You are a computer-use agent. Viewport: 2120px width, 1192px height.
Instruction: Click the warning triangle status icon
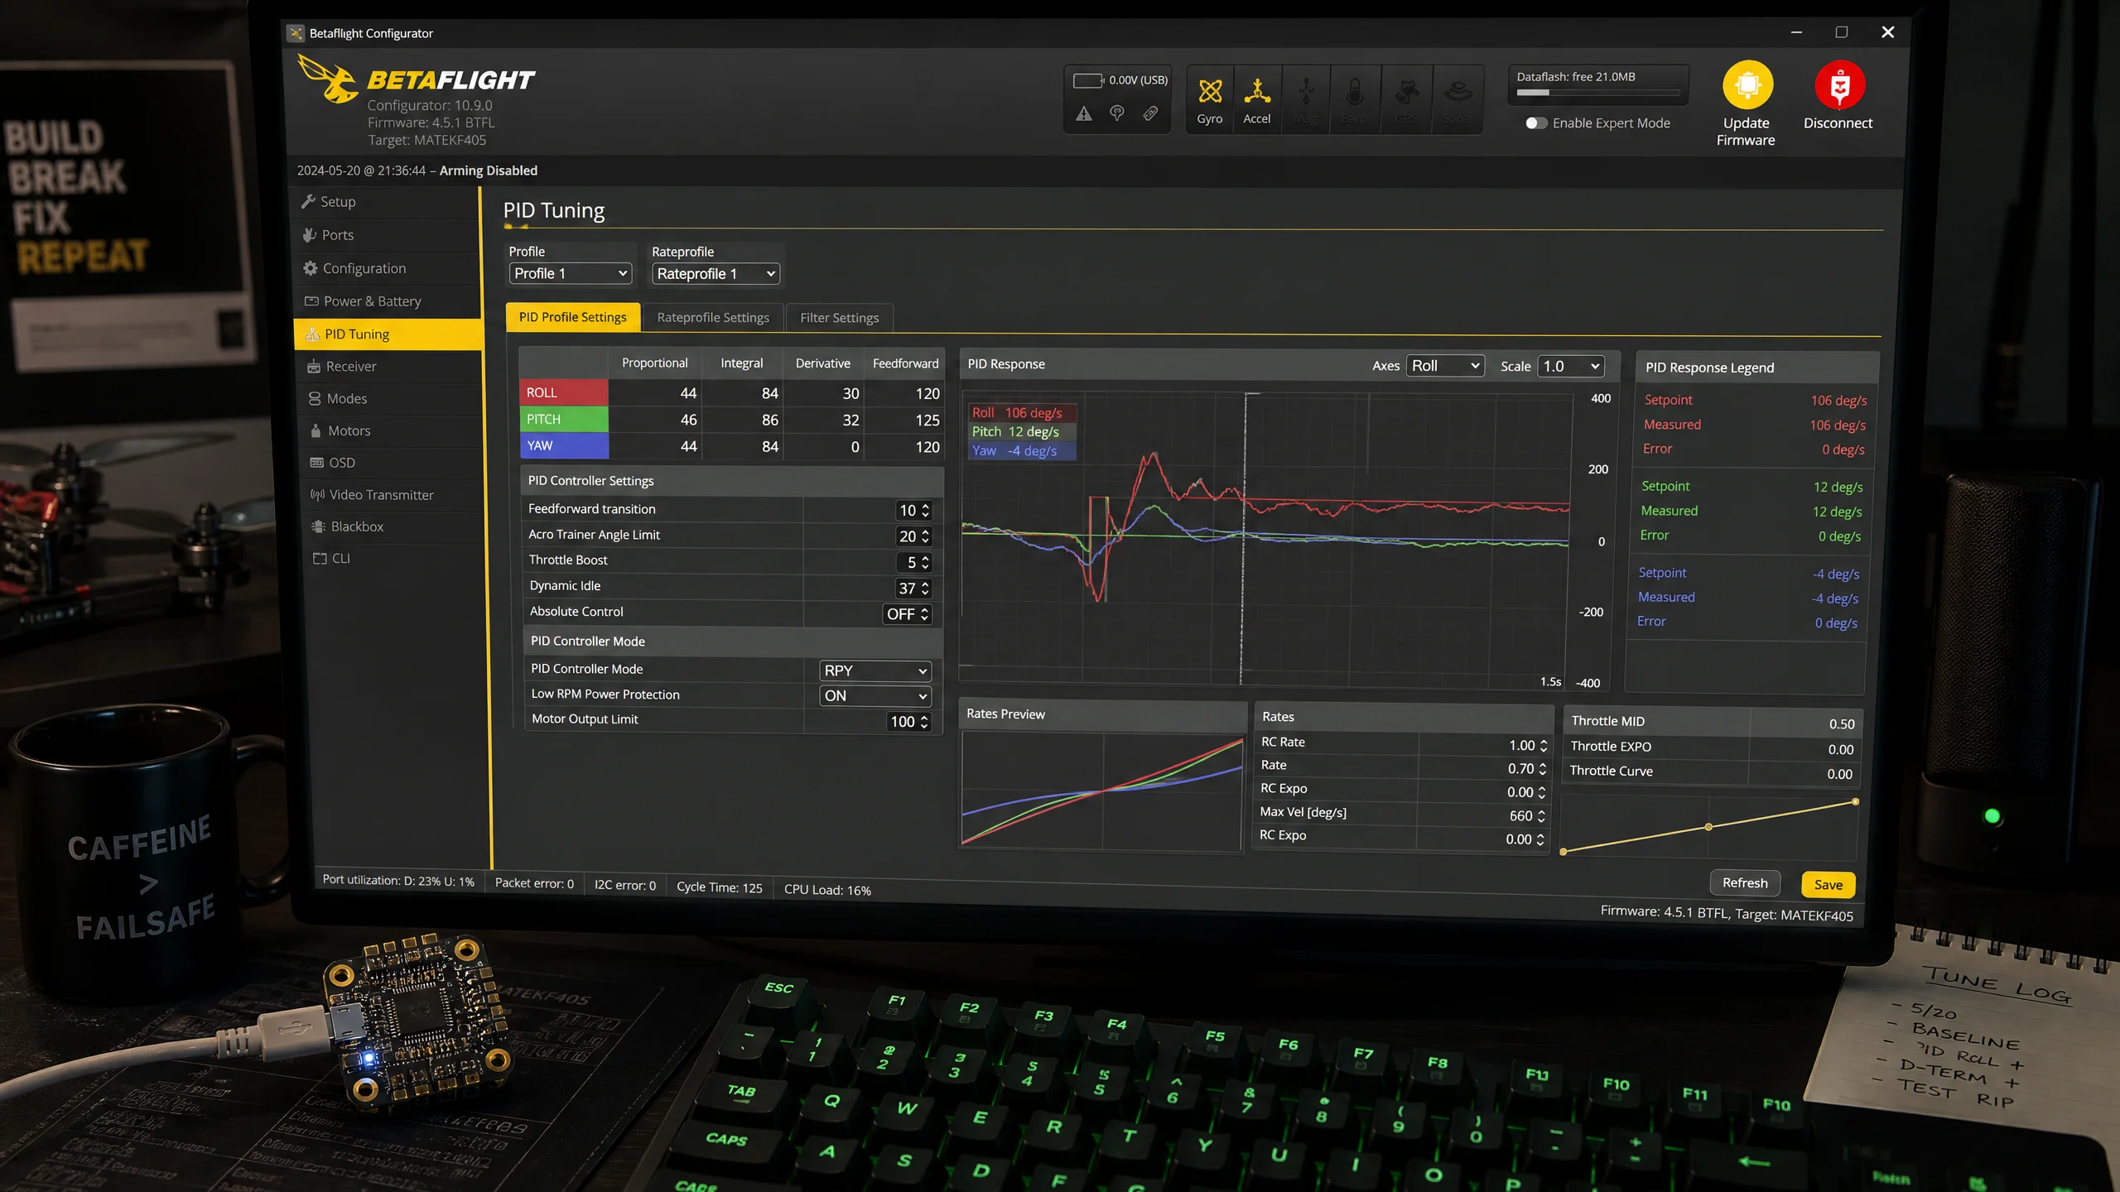[x=1084, y=114]
